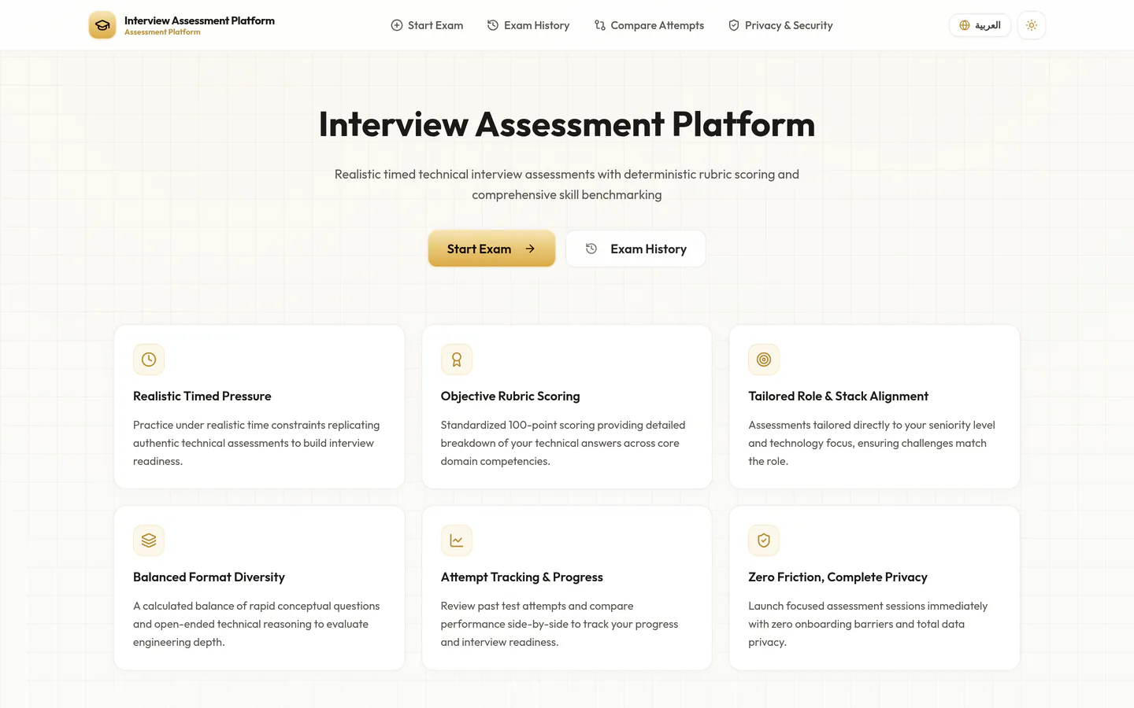Switch language to Arabic with the globe button
Image resolution: width=1134 pixels, height=708 pixels.
(x=980, y=25)
